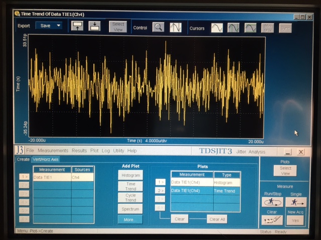The width and height of the screenshot is (321, 240).
Task: Select the Ch4 sources cell
Action: tap(82, 177)
